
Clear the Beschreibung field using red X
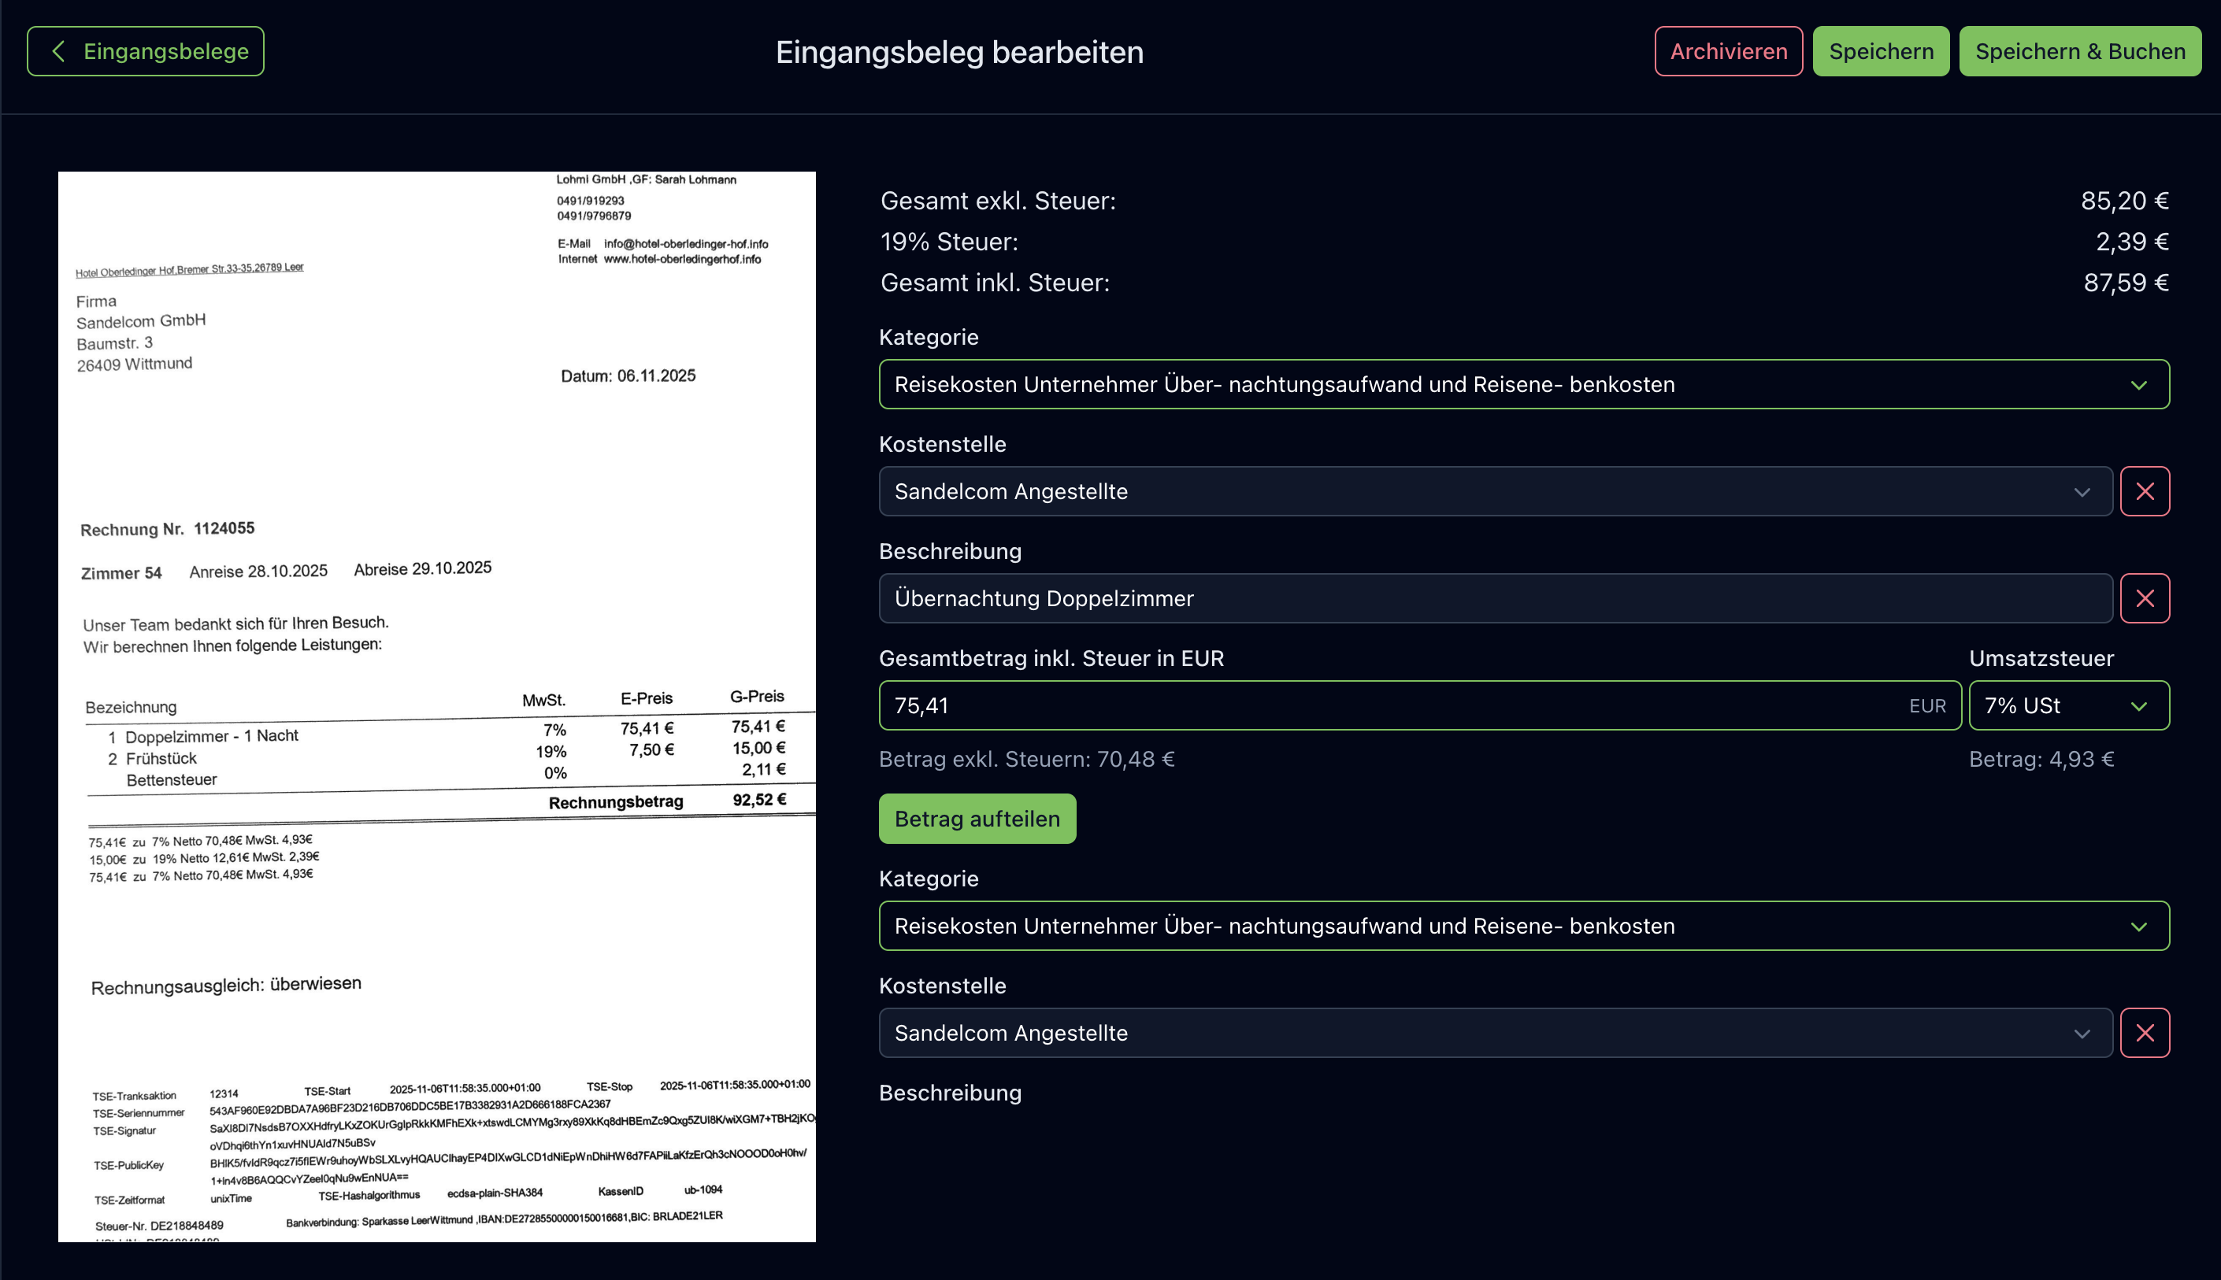coord(2144,599)
